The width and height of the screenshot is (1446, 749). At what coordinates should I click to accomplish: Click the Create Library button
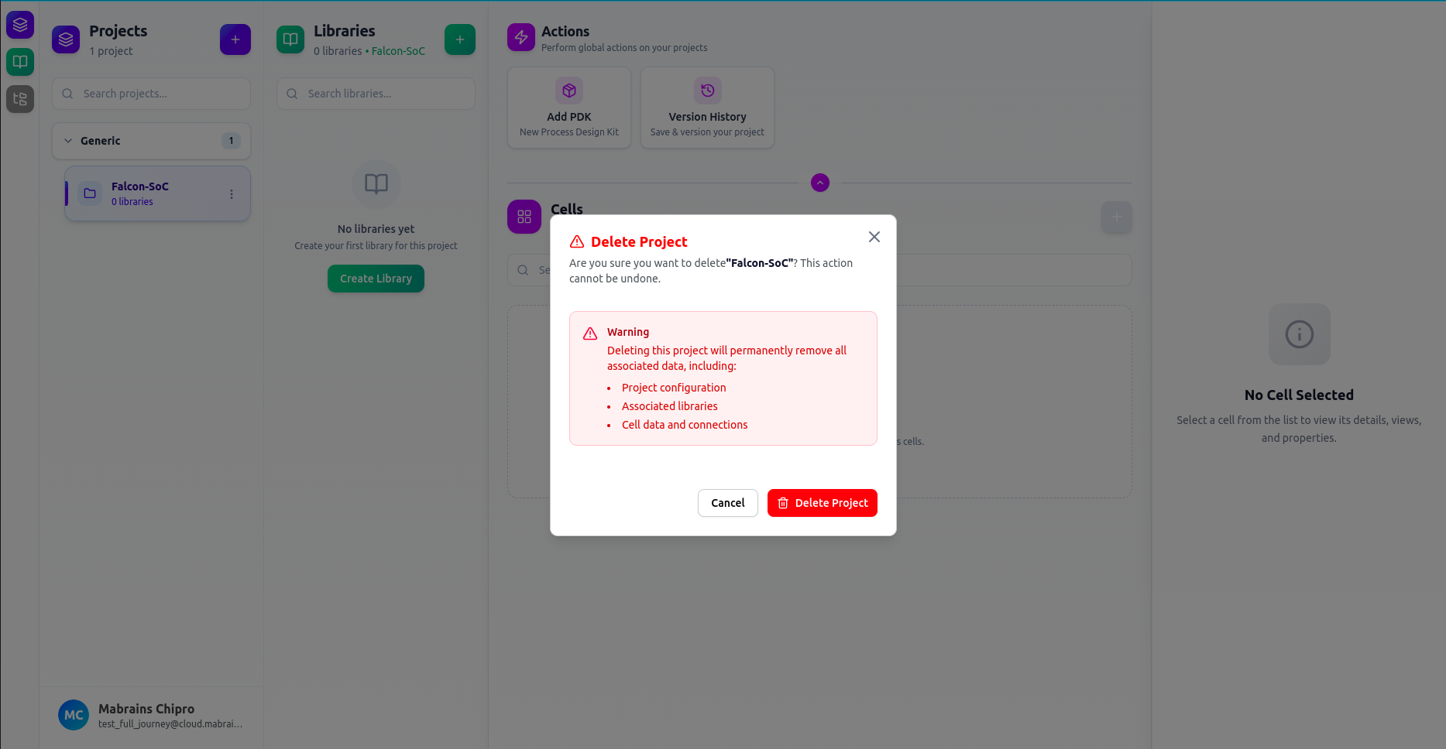tap(376, 279)
